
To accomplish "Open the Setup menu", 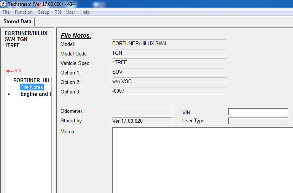I will (44, 12).
